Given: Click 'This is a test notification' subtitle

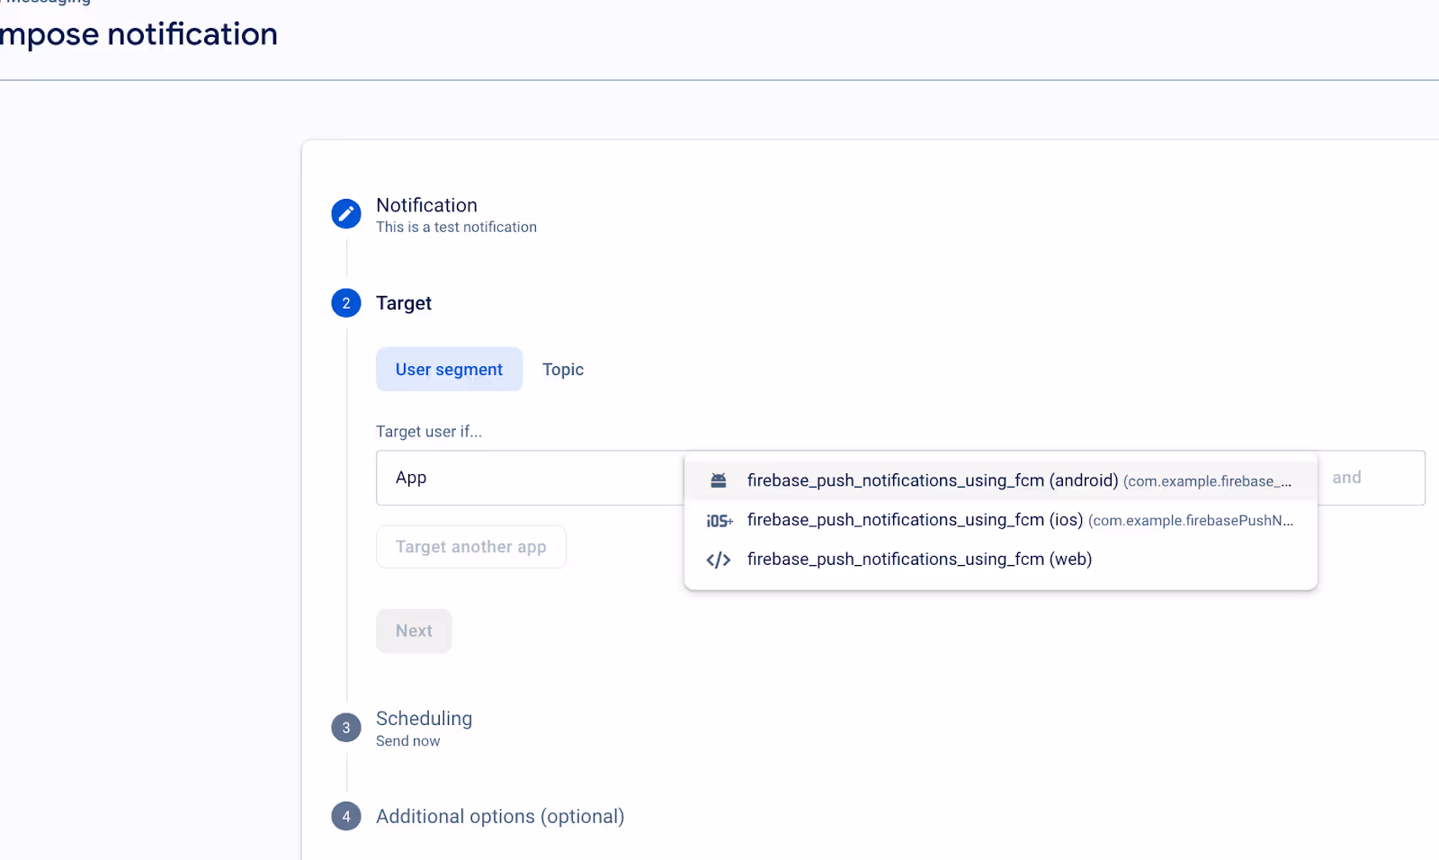Looking at the screenshot, I should click(456, 228).
